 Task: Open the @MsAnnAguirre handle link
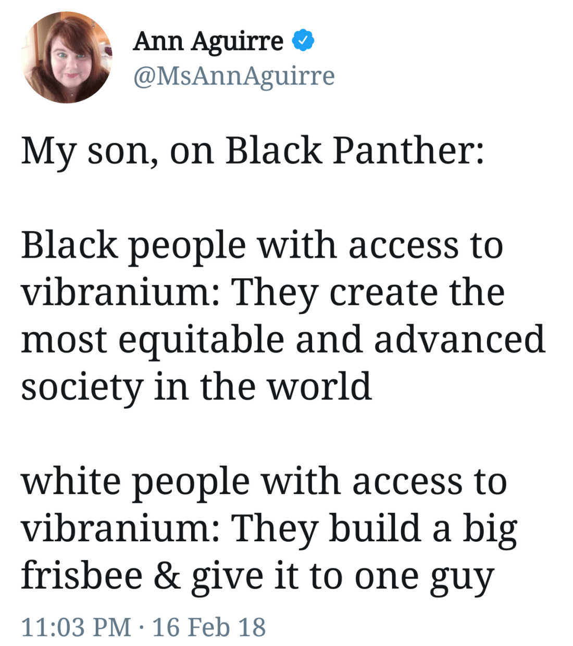(x=234, y=76)
